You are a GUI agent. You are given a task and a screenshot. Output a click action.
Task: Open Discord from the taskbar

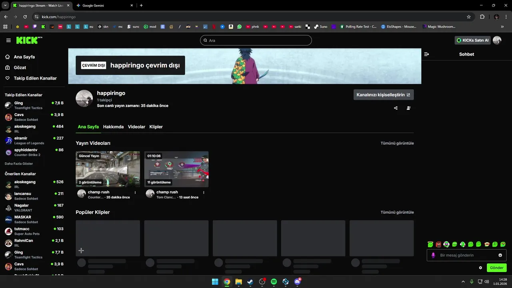(297, 282)
